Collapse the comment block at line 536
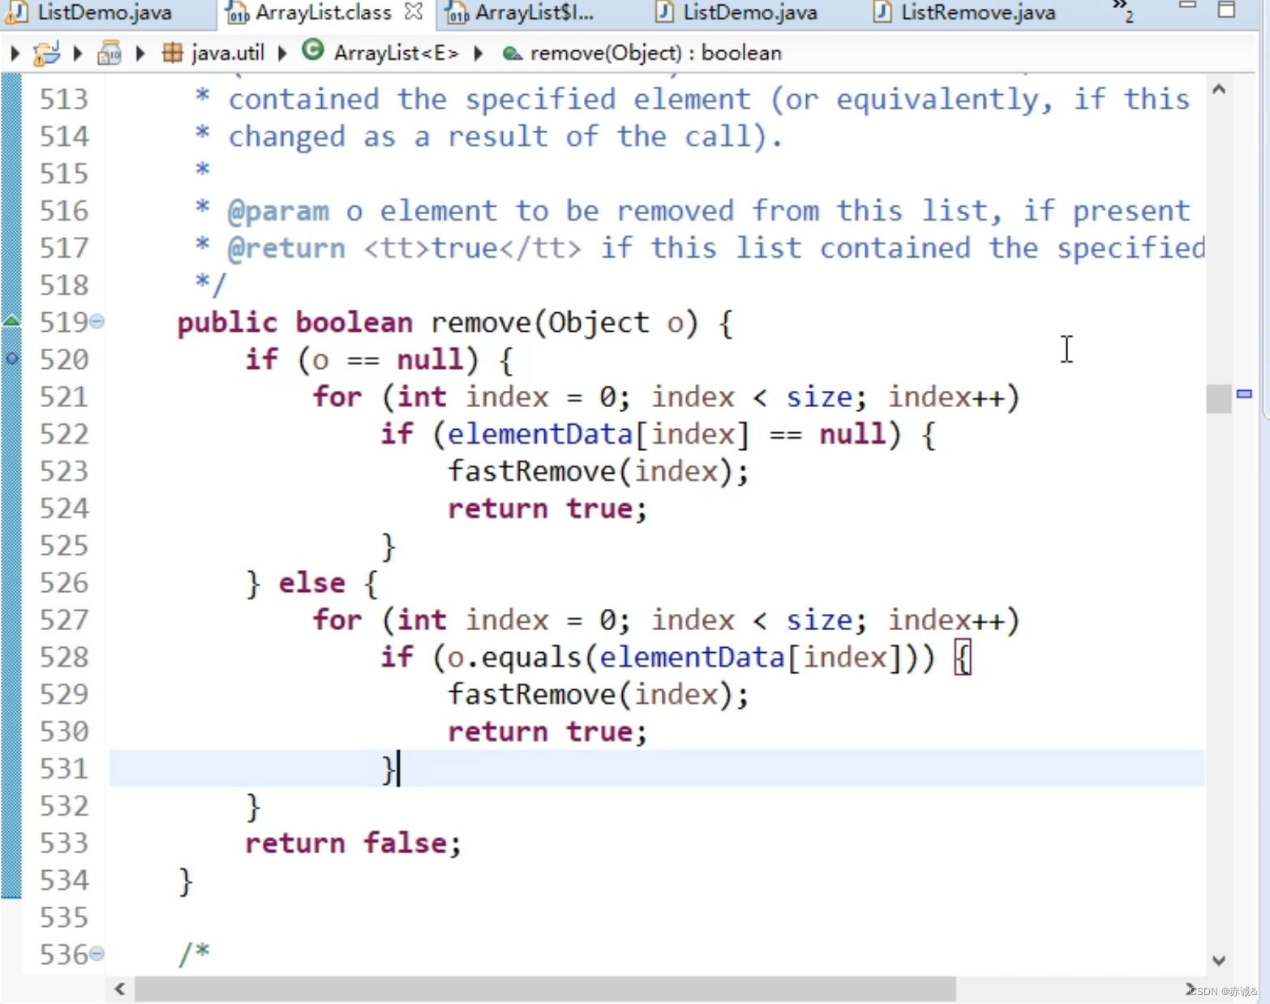This screenshot has height=1004, width=1270. (x=97, y=953)
